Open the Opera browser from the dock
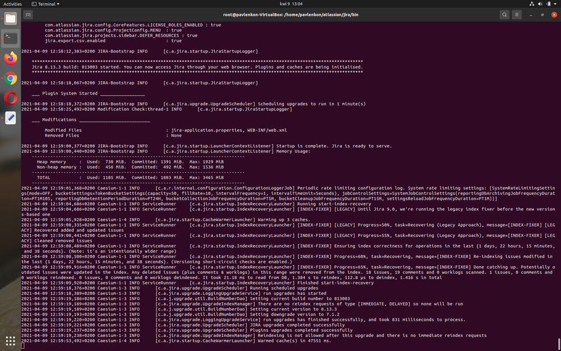The height and width of the screenshot is (351, 561). [10, 98]
